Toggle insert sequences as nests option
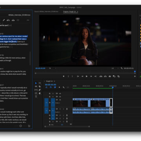Screen dimensions: 141x141 tap(46, 87)
